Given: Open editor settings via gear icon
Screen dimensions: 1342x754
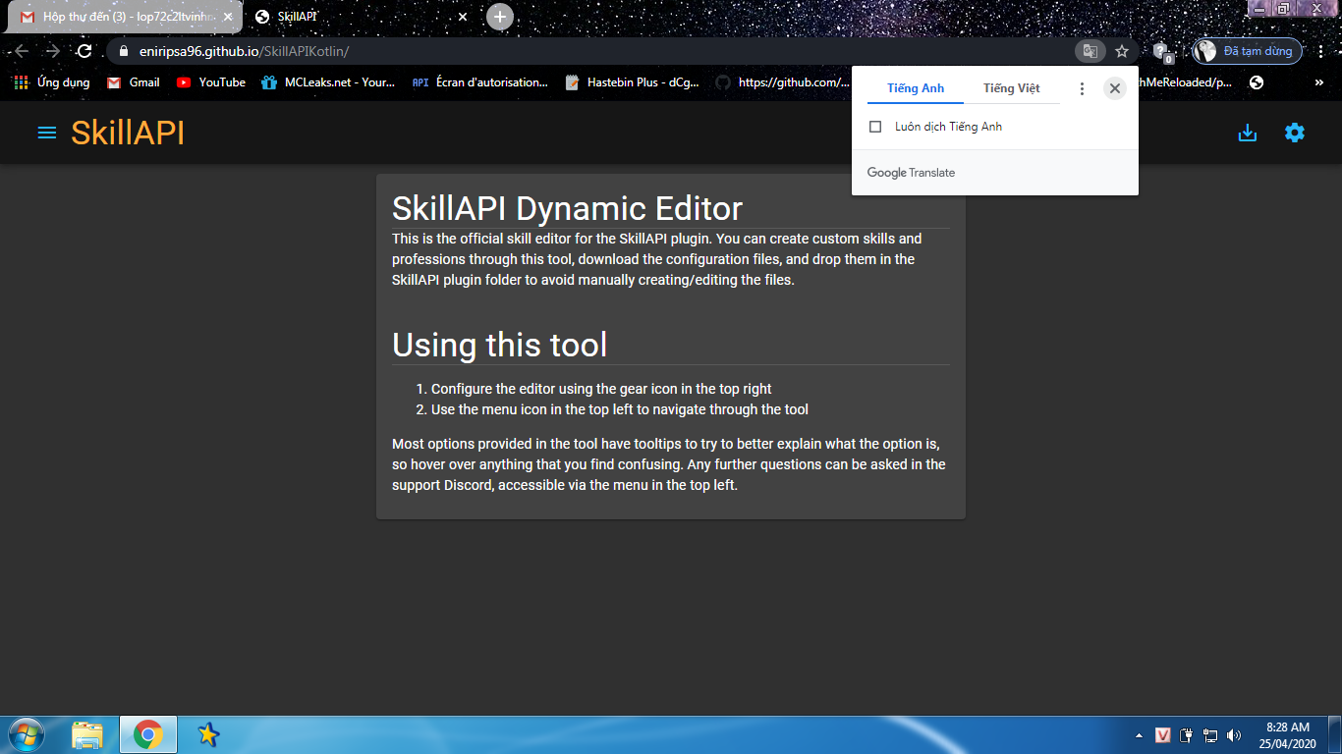Looking at the screenshot, I should tap(1294, 133).
